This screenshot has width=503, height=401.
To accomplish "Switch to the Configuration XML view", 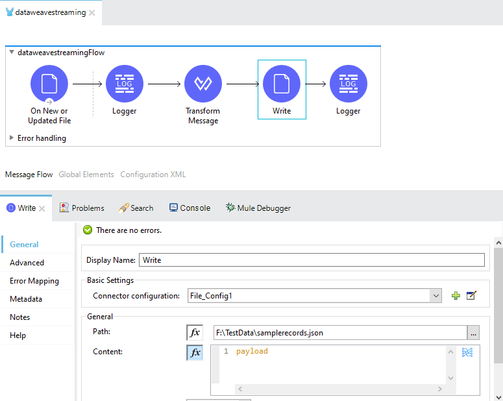I will click(x=153, y=175).
